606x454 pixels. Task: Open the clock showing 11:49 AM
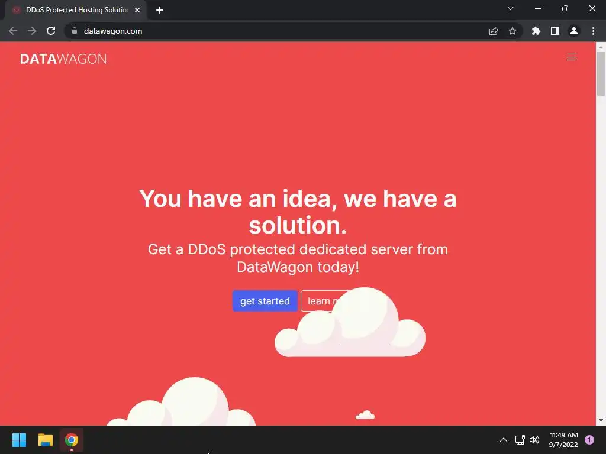(x=563, y=440)
